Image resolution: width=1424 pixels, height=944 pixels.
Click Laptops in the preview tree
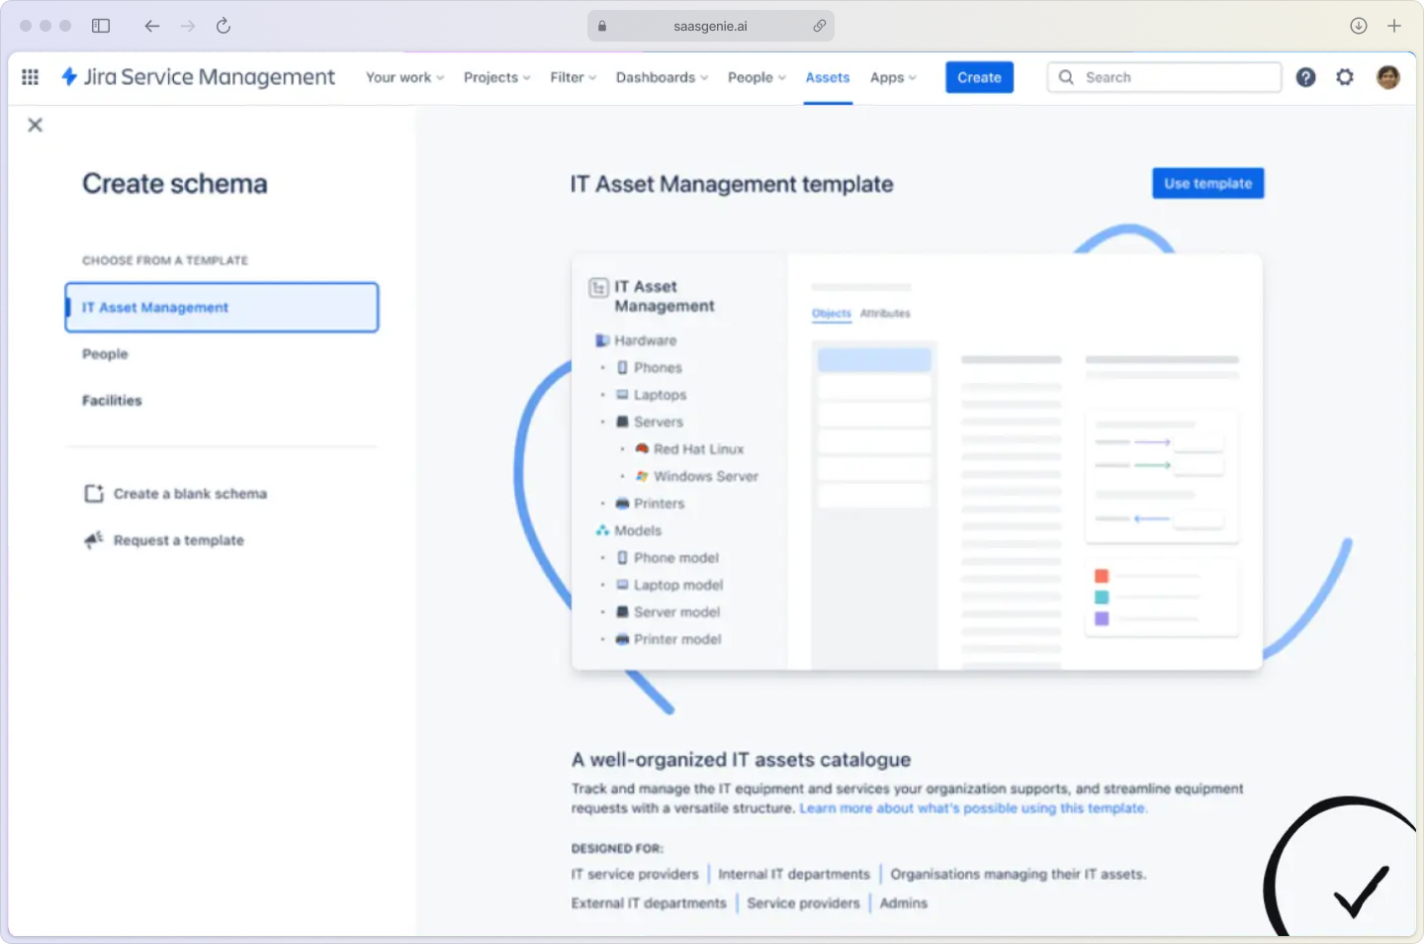point(660,395)
